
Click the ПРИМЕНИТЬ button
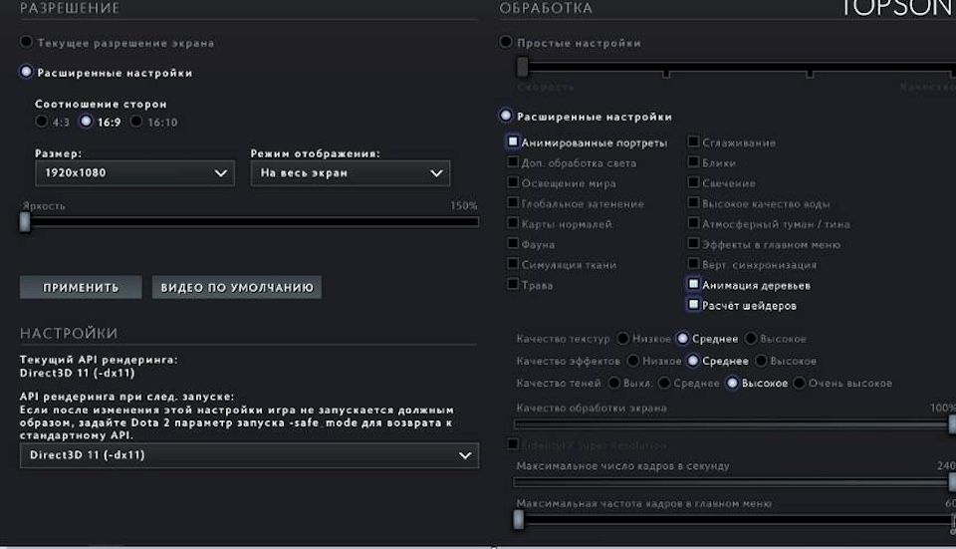point(81,287)
